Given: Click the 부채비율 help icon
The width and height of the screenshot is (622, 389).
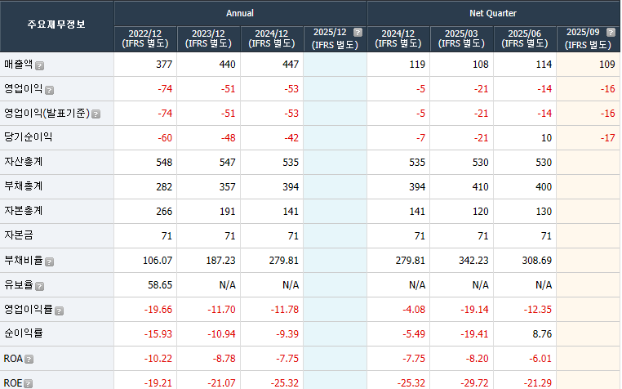Looking at the screenshot, I should pos(51,262).
